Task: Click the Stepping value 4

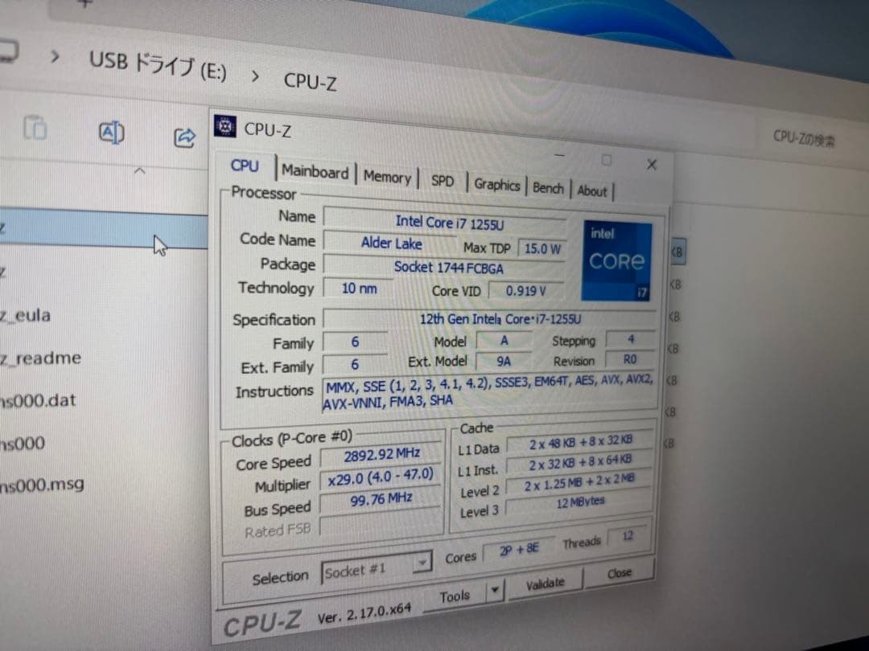Action: [631, 338]
